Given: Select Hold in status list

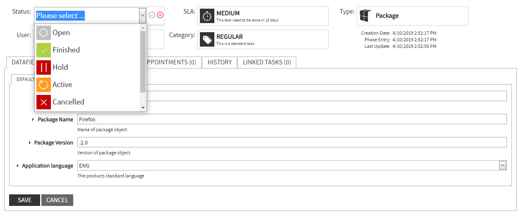Looking at the screenshot, I should (x=88, y=67).
